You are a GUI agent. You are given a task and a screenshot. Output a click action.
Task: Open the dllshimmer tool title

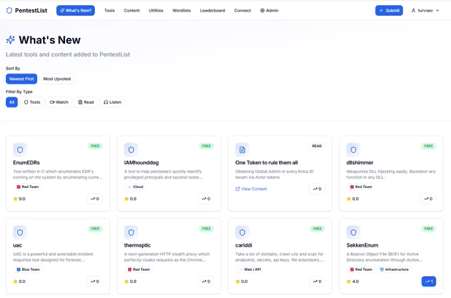[x=360, y=163]
